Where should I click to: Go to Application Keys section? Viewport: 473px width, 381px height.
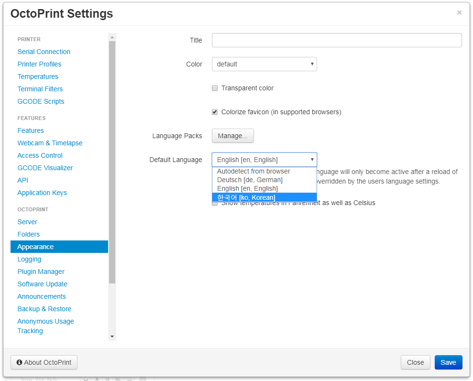tap(42, 193)
